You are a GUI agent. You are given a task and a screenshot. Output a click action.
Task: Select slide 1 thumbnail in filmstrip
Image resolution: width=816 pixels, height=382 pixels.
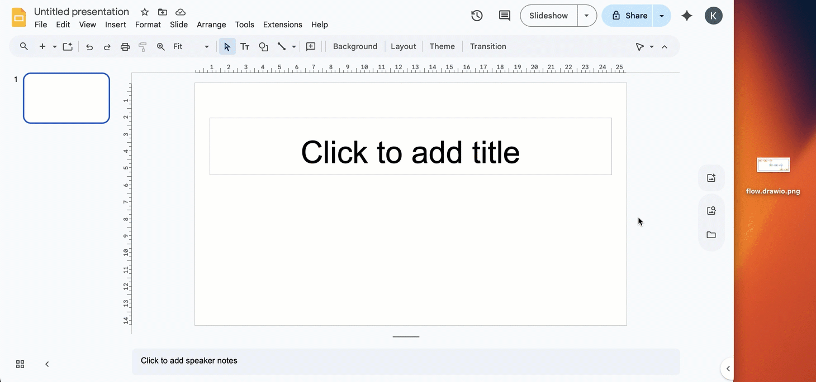click(66, 98)
